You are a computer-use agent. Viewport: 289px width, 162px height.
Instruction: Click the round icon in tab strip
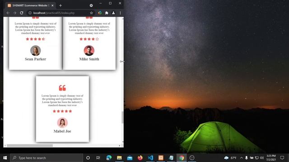coord(91,5)
